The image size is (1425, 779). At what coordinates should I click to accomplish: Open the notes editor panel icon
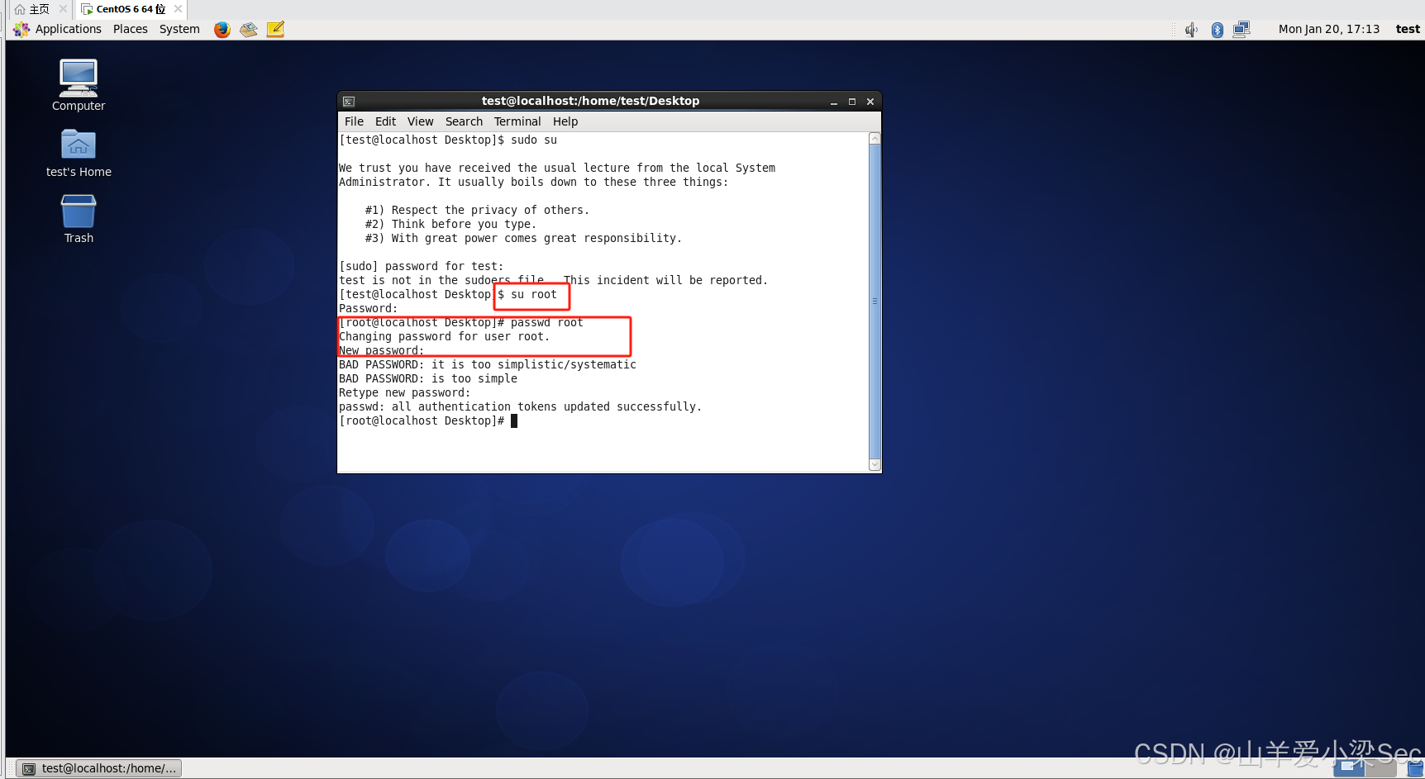276,30
